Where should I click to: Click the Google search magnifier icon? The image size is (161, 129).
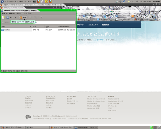tap(140, 11)
